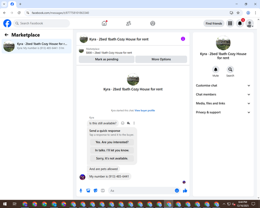Select Kyra's cozy house conversation in list

pyautogui.click(x=36, y=46)
